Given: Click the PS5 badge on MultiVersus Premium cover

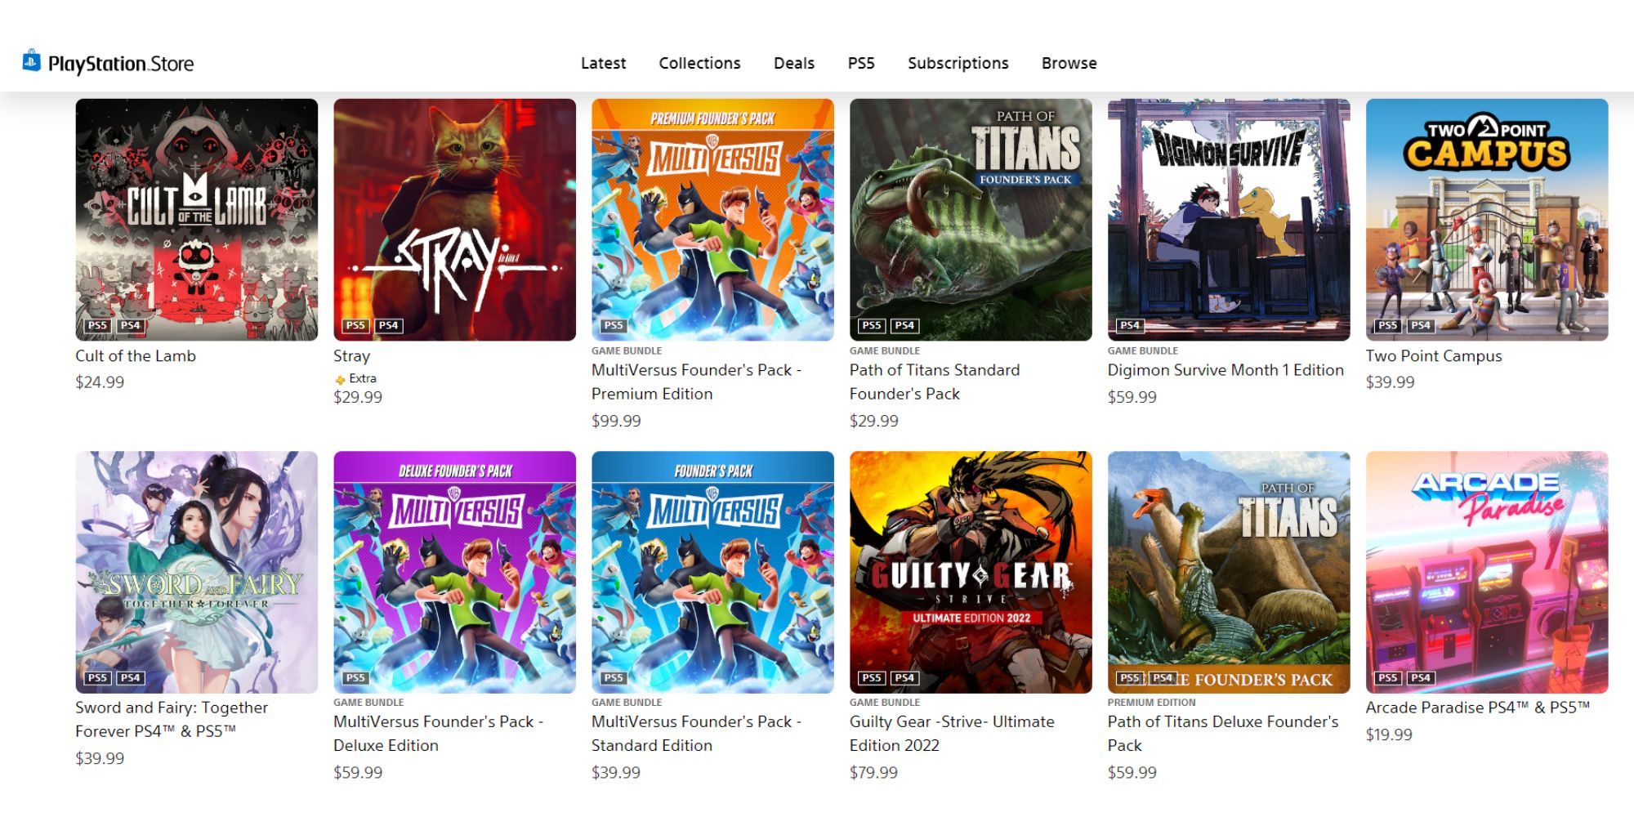Looking at the screenshot, I should [614, 325].
